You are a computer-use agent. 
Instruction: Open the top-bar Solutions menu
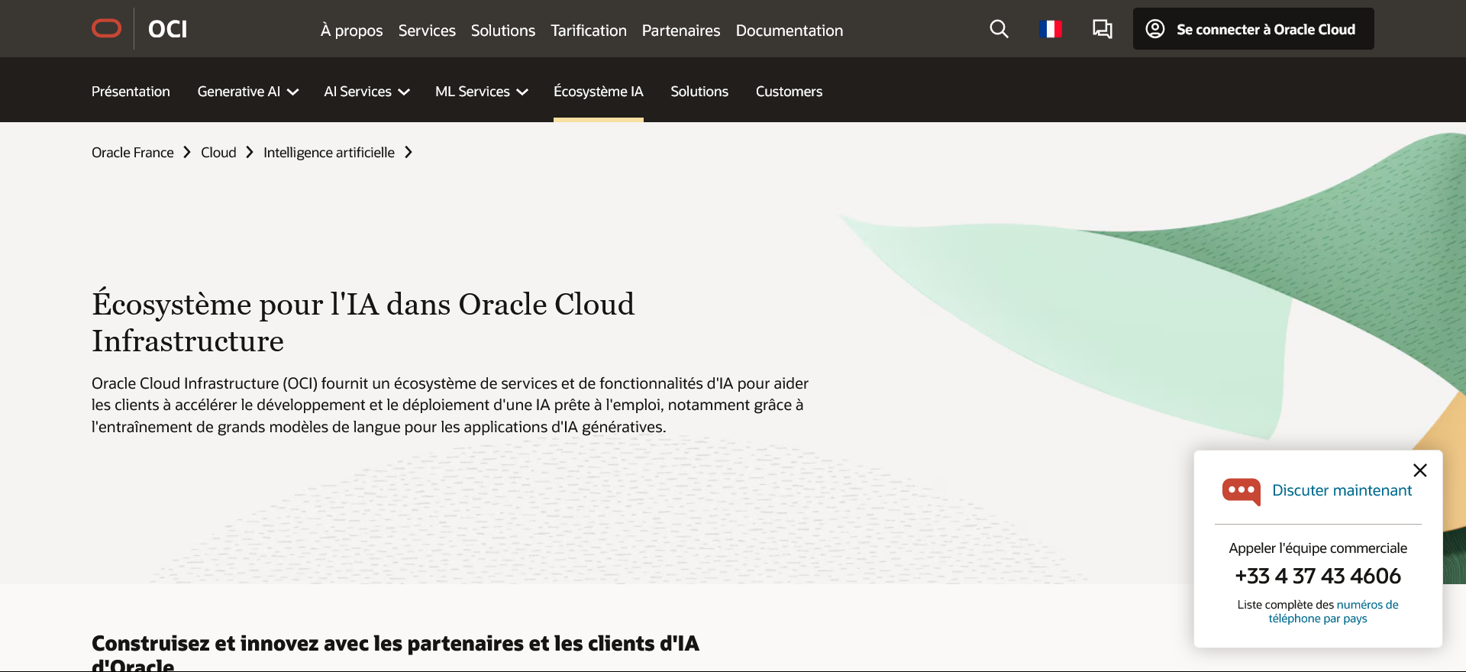pyautogui.click(x=503, y=31)
